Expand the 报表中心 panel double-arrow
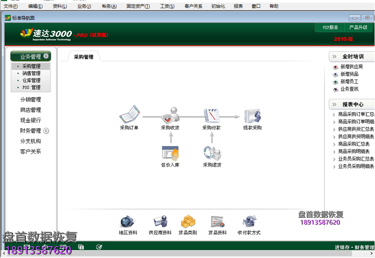The height and width of the screenshot is (258, 375). pyautogui.click(x=334, y=105)
